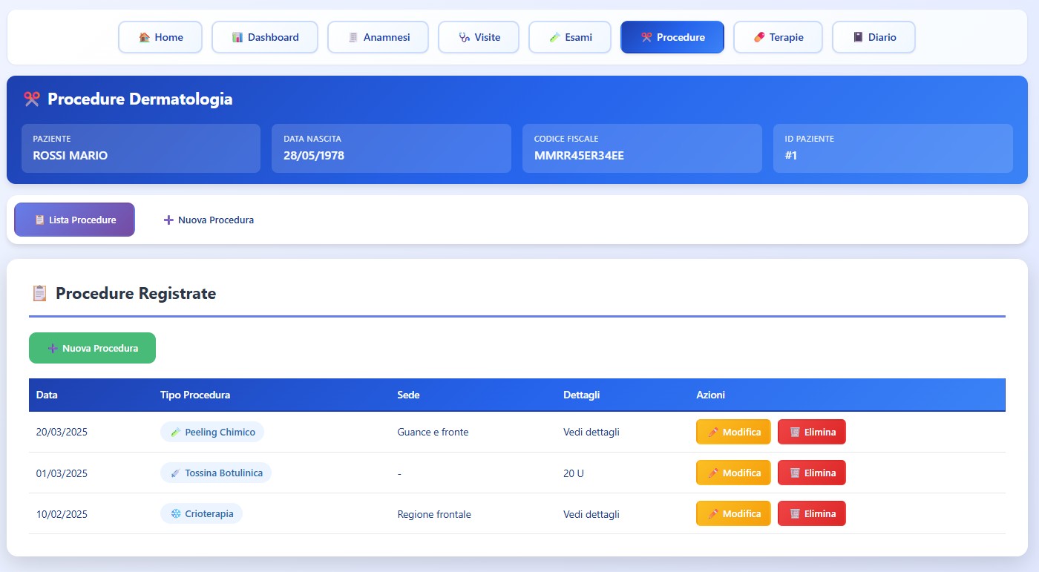Click the pill icon on Terapie
This screenshot has height=572, width=1039.
[759, 37]
